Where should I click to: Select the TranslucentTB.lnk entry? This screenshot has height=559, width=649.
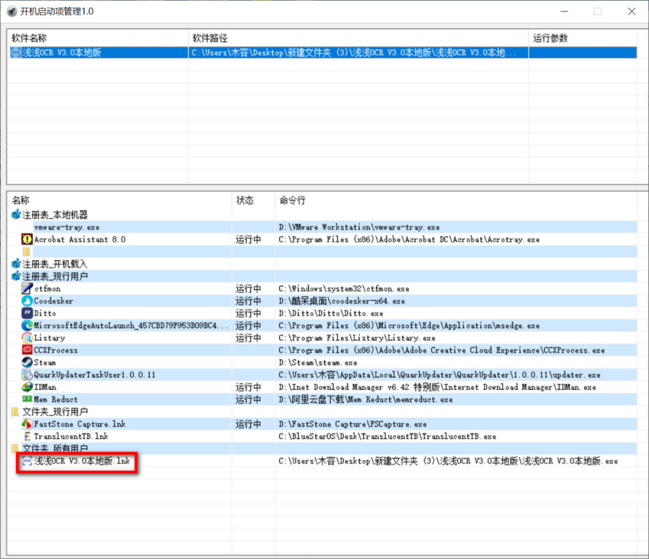click(x=71, y=436)
